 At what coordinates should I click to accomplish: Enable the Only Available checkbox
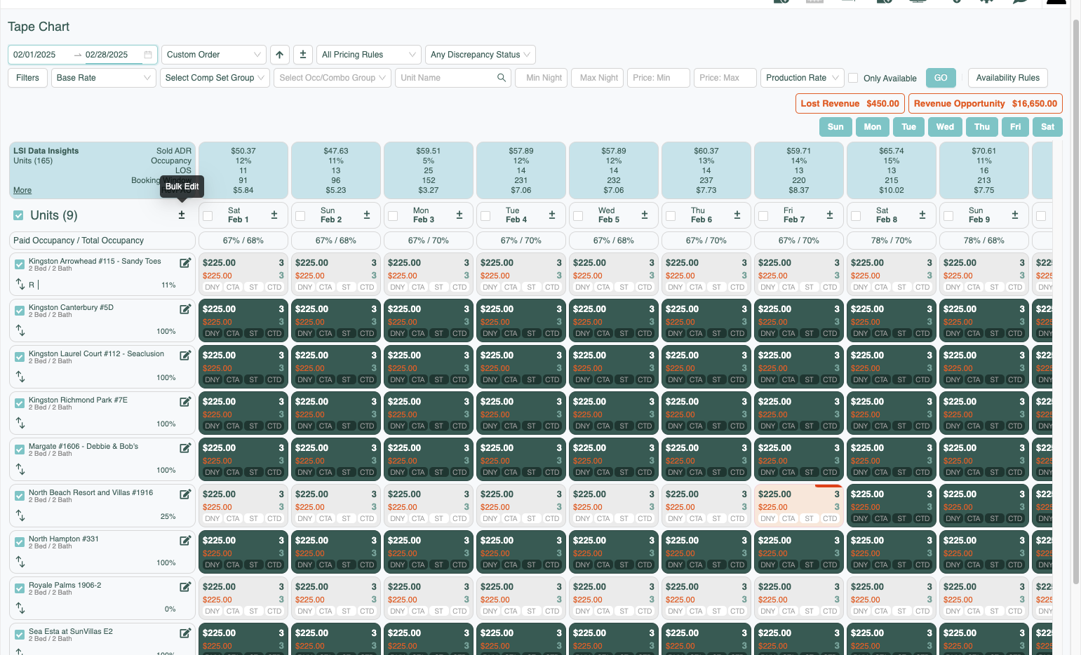tap(853, 78)
